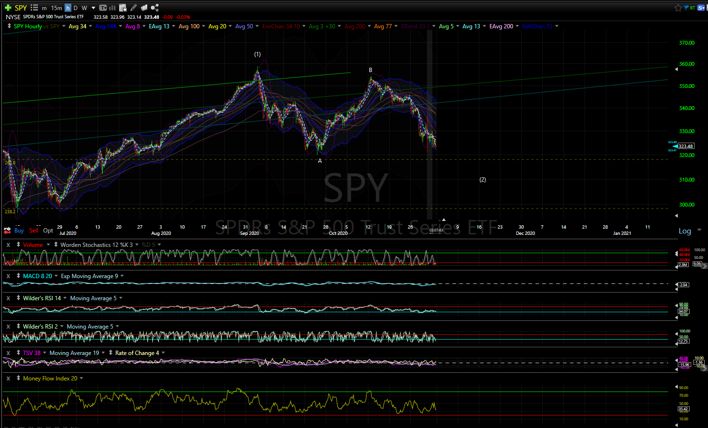Click move arrows beside Worden Stochastics
Viewport: 708px width, 428px height.
coord(56,245)
